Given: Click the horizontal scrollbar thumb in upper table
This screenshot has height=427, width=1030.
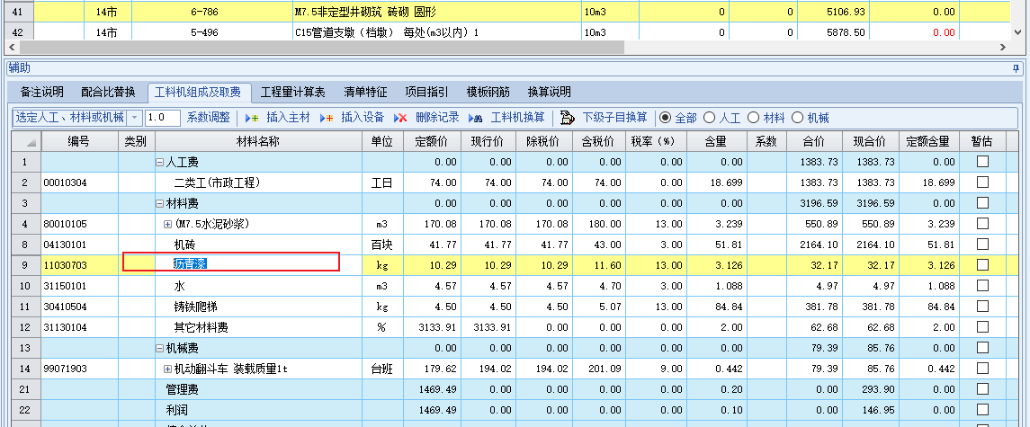Looking at the screenshot, I should [x=321, y=48].
